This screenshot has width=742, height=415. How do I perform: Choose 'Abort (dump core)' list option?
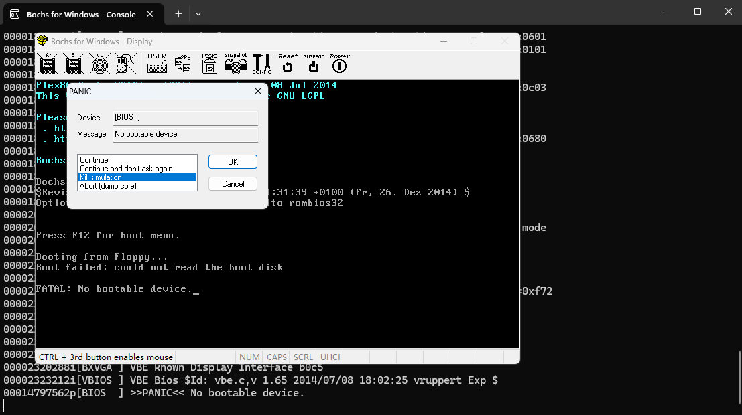click(108, 186)
